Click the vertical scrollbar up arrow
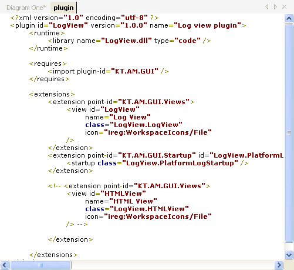 [x=289, y=19]
